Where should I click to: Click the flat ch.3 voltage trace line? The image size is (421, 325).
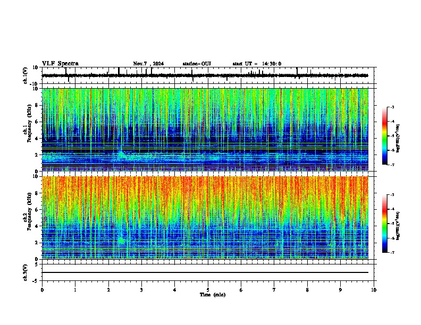[205, 272]
